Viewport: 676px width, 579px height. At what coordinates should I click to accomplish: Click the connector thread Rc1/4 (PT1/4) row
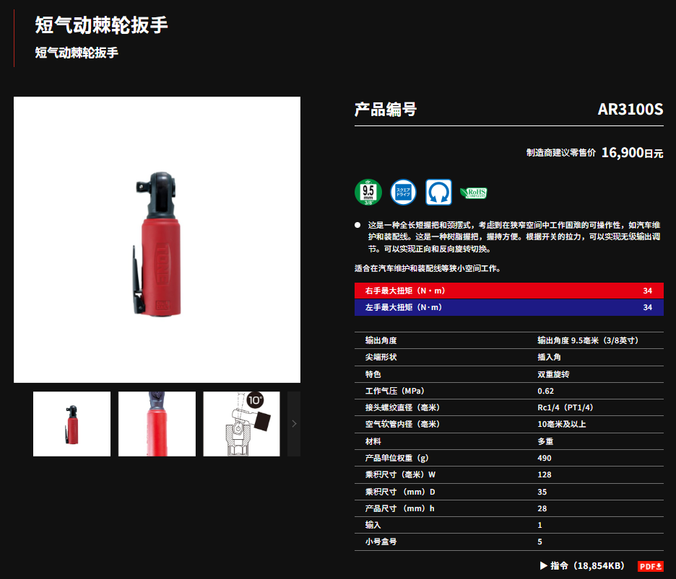(508, 407)
